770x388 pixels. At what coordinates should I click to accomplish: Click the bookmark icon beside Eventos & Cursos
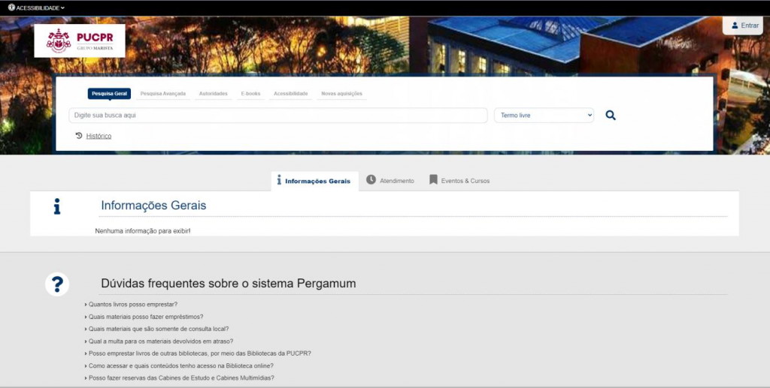tap(433, 180)
